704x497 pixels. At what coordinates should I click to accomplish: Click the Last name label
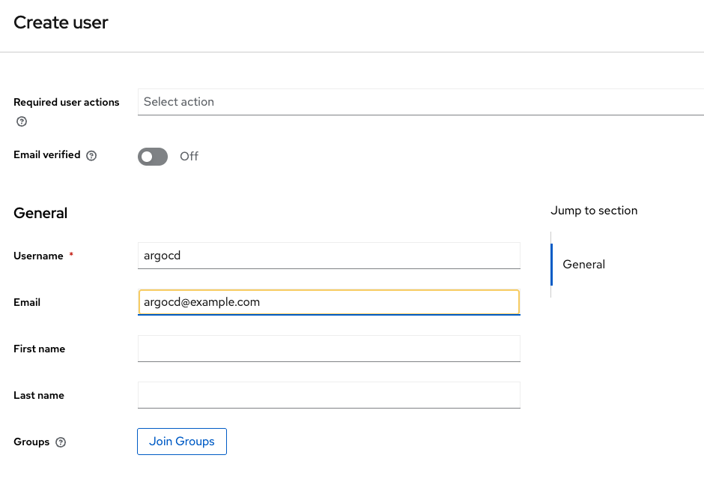[x=39, y=395]
